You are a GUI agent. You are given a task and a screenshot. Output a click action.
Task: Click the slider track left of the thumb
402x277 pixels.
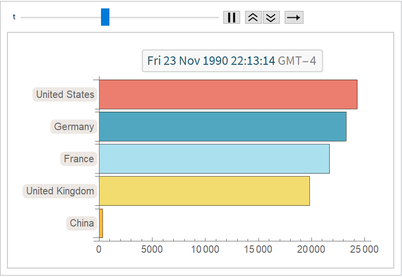click(x=59, y=17)
